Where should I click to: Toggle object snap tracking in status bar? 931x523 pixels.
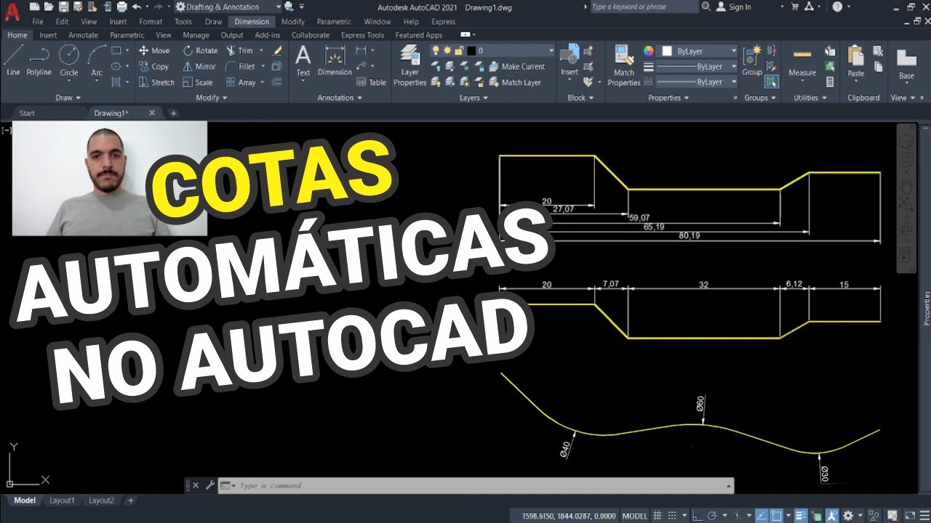pyautogui.click(x=762, y=515)
